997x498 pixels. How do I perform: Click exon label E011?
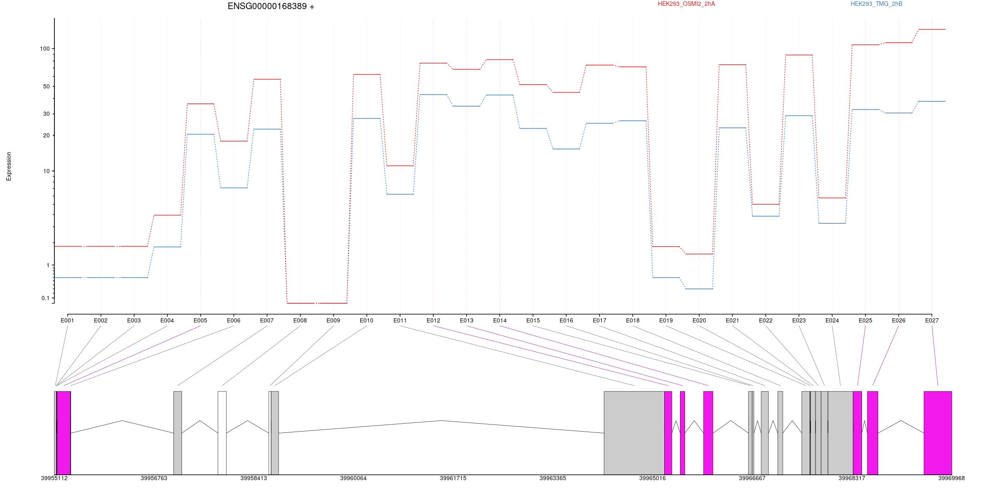(x=400, y=320)
